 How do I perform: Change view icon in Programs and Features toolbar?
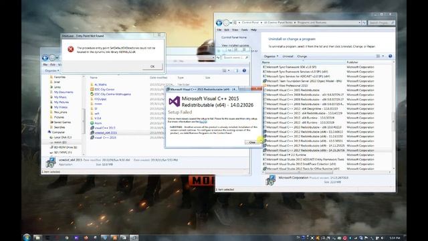(378, 56)
